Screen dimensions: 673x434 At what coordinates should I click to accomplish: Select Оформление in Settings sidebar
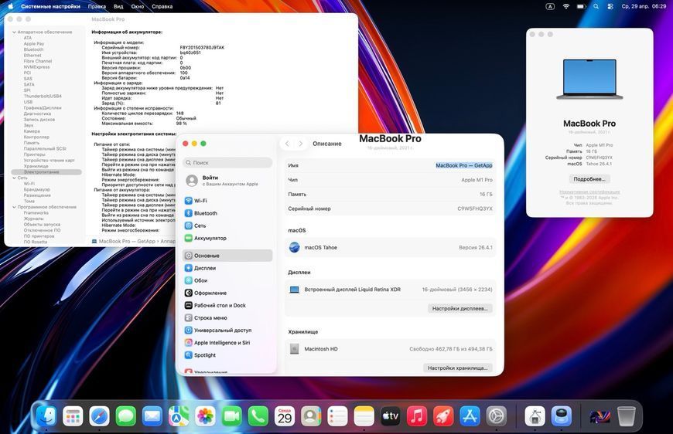(x=227, y=293)
